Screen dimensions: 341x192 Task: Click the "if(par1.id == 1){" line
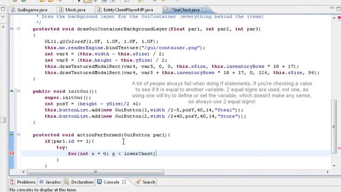coord(69,141)
